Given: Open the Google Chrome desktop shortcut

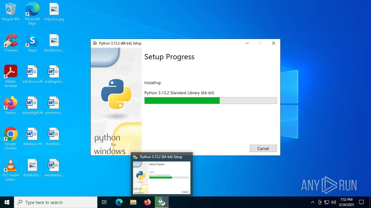Looking at the screenshot, I should pos(11,139).
